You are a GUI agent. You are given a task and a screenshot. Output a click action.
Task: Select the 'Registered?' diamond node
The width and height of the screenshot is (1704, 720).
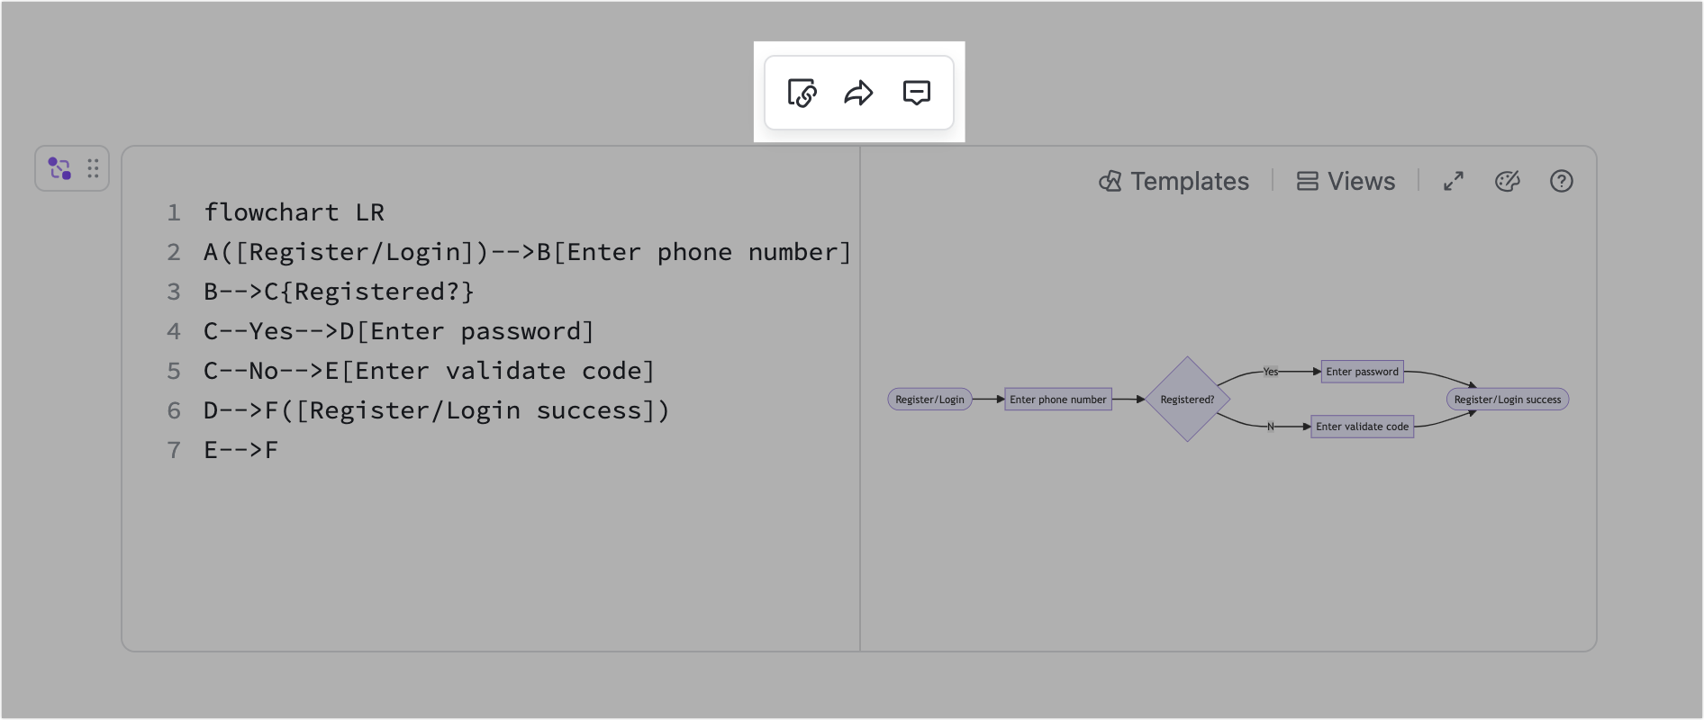1187,400
